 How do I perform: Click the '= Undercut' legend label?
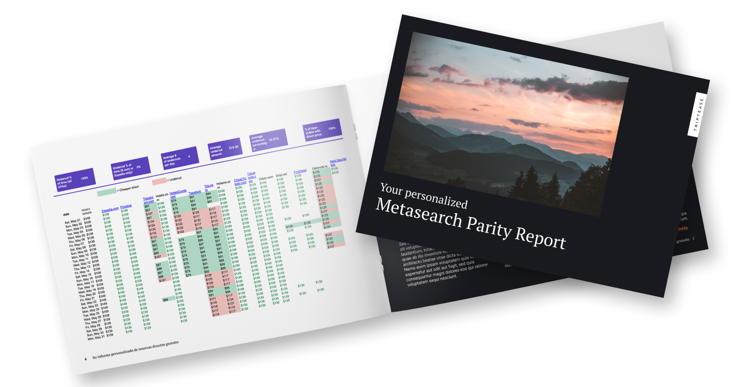pyautogui.click(x=175, y=178)
